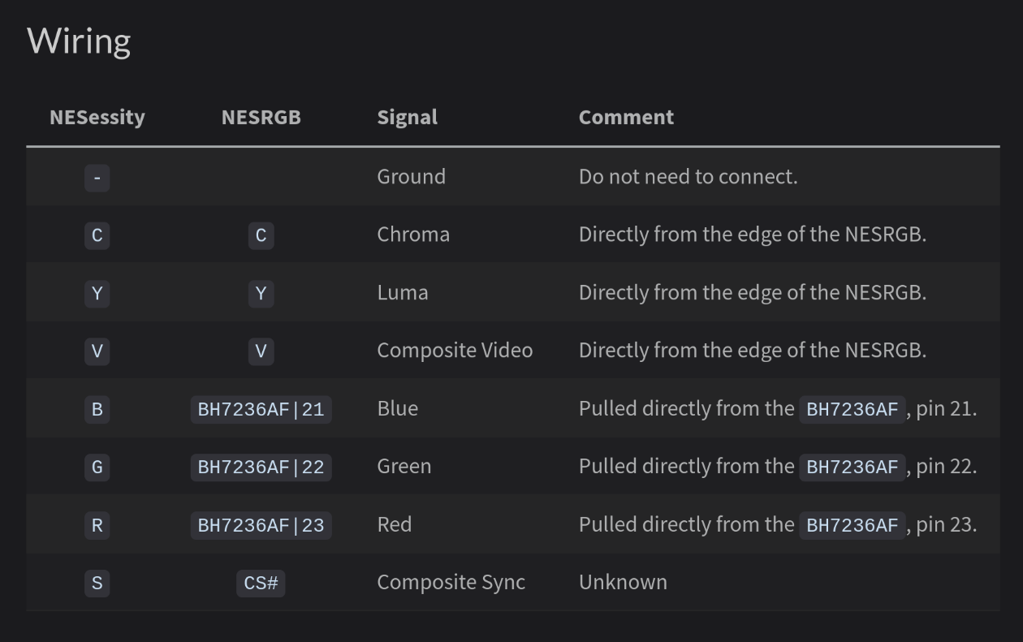Click the G badge in NESessity column
Screen dimensions: 1023x642
[x=97, y=467]
